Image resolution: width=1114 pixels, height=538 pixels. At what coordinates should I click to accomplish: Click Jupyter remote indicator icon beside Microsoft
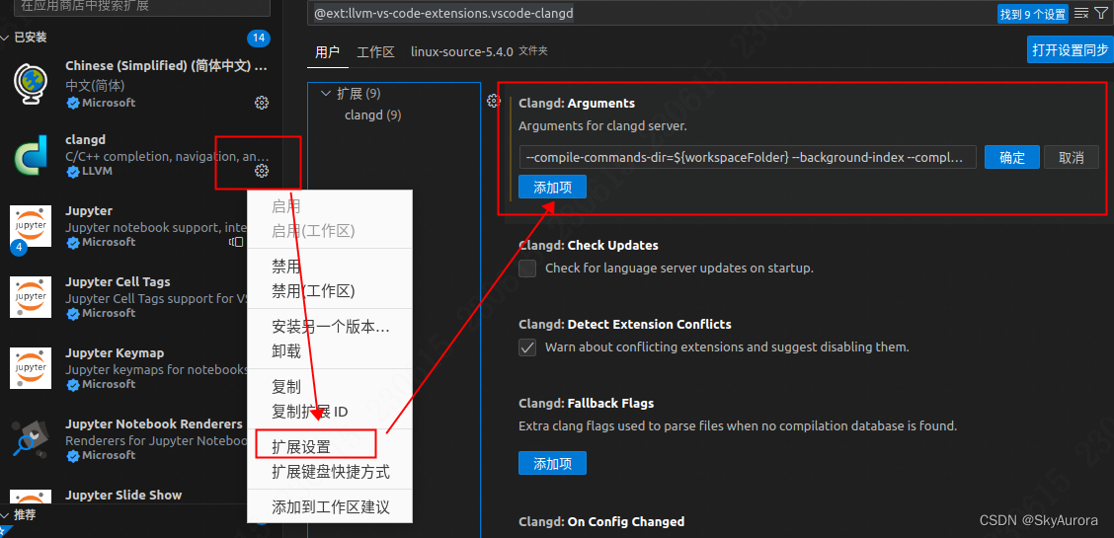pyautogui.click(x=236, y=242)
